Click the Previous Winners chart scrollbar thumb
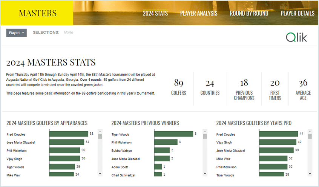This screenshot has height=187, width=319. click(x=205, y=136)
